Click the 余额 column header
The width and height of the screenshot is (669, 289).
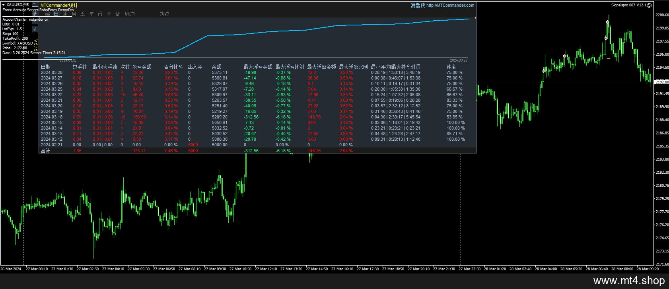point(217,67)
